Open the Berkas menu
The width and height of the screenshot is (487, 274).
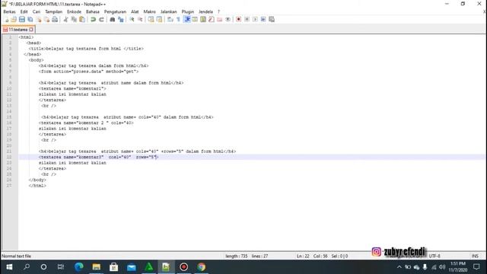coord(9,11)
